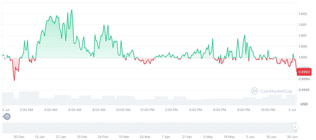
Task: Click the 0.9985 price axis label
Action: [304, 90]
